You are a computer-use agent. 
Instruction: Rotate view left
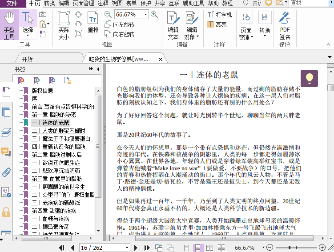(120, 24)
